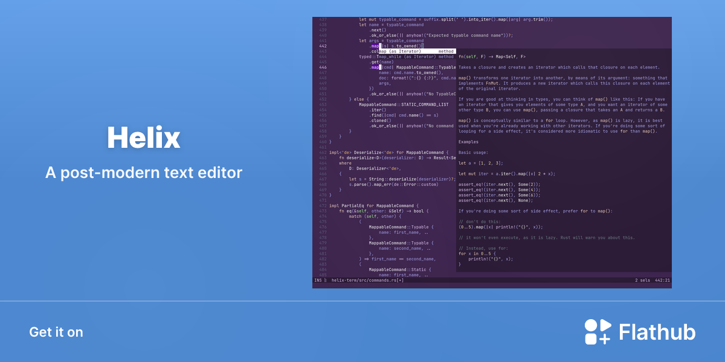Open the Helix editor screenshot thumbnail
725x362 pixels.
(x=492, y=153)
